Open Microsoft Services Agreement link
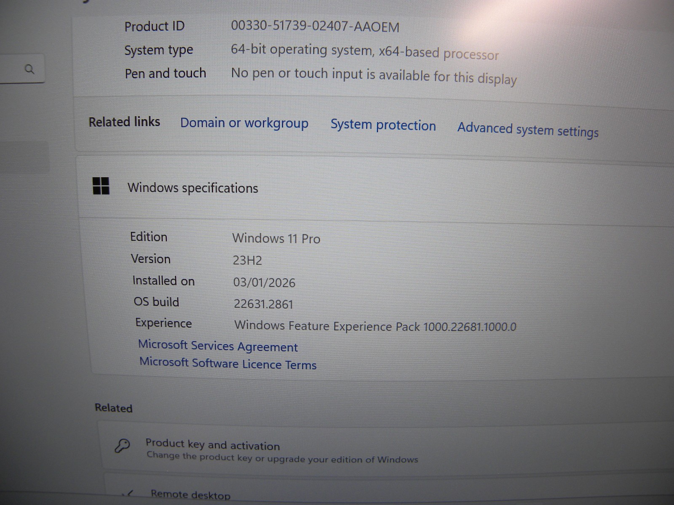 pyautogui.click(x=218, y=346)
